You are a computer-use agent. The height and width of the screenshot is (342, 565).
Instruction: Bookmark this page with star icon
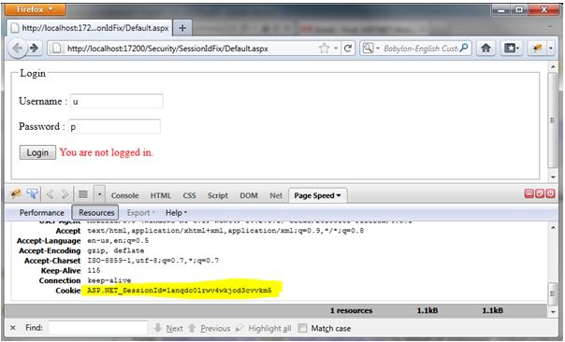tap(325, 49)
